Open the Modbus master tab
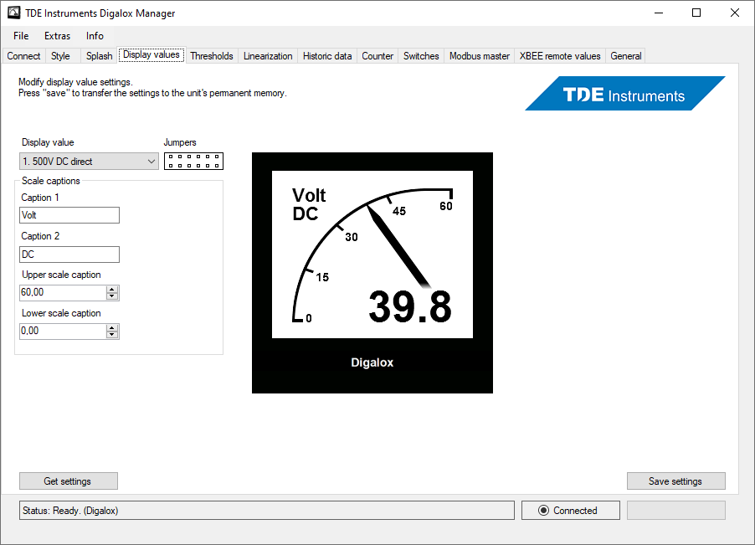Screen dimensions: 755x545 click(x=479, y=56)
